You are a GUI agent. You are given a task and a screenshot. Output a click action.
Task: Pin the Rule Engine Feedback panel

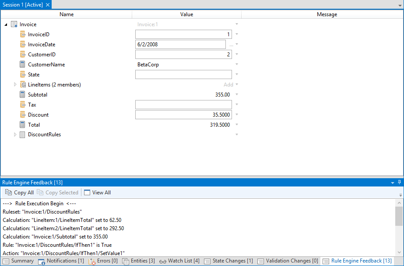click(399, 182)
